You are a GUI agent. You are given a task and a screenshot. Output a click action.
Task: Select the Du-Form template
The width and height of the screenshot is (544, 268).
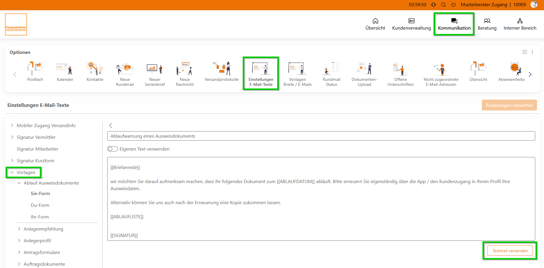(x=40, y=205)
